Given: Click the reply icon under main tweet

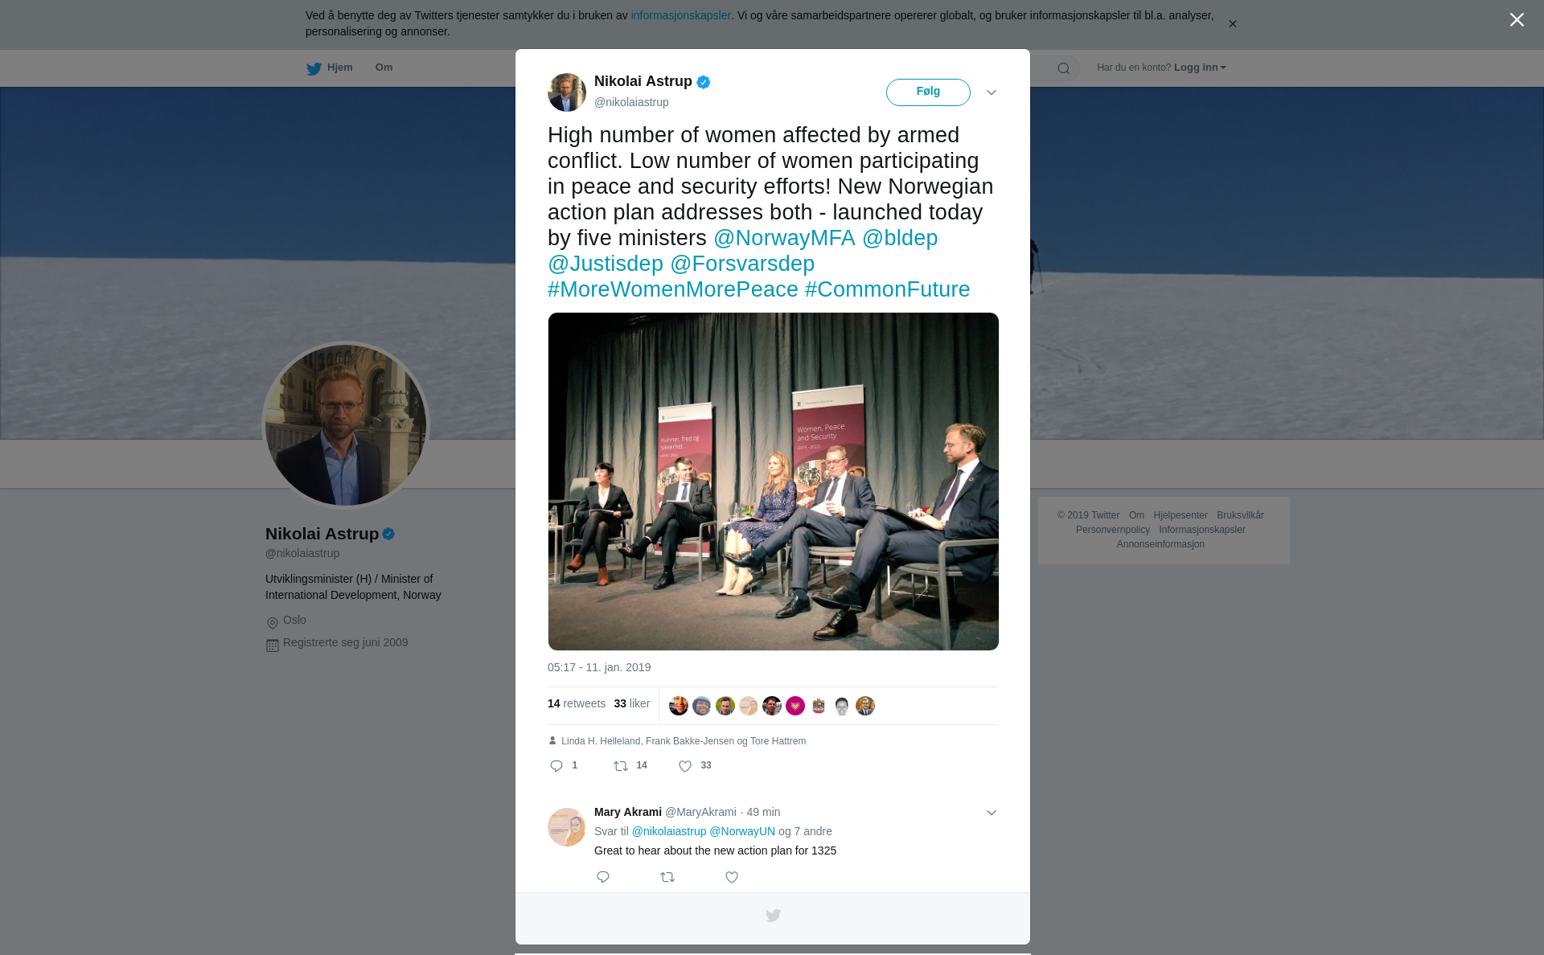Looking at the screenshot, I should pyautogui.click(x=556, y=766).
